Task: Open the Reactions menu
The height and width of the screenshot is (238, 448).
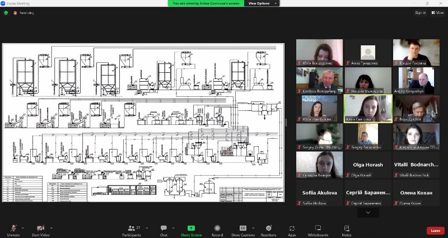Action: (269, 230)
